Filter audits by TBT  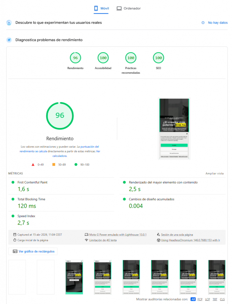coord(215,299)
